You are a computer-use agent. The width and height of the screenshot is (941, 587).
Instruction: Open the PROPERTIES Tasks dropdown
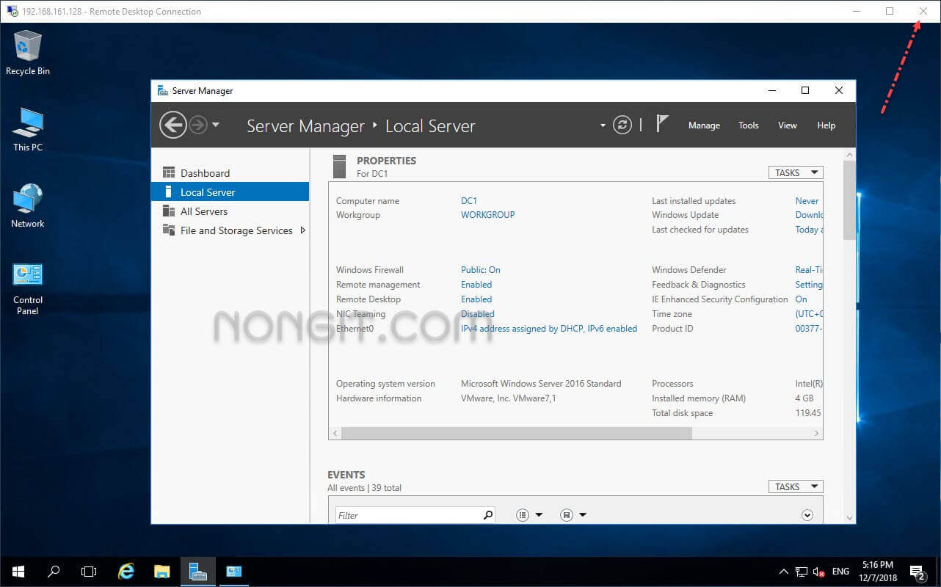click(x=795, y=172)
